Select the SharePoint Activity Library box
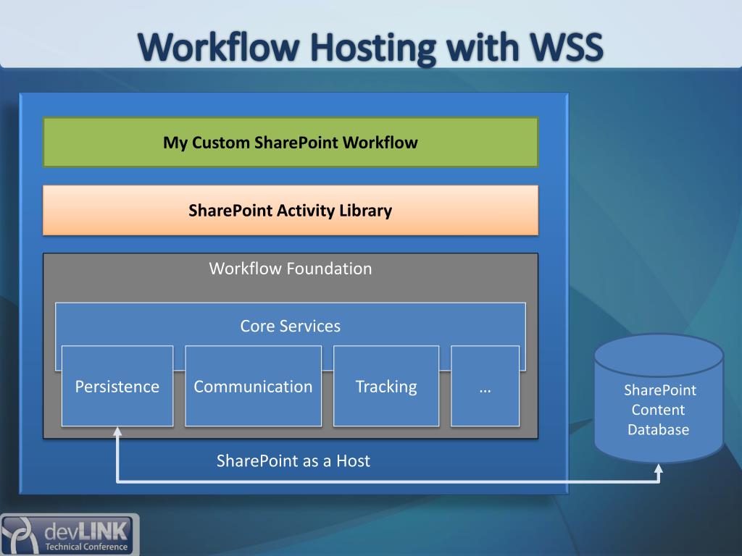 click(x=291, y=211)
